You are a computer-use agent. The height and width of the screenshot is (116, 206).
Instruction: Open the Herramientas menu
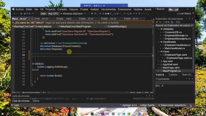click(108, 9)
